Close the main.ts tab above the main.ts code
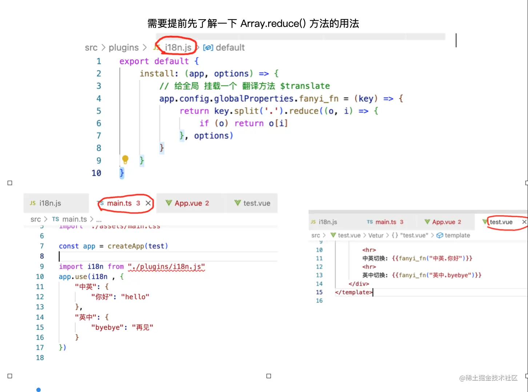This screenshot has width=528, height=392. (x=148, y=203)
